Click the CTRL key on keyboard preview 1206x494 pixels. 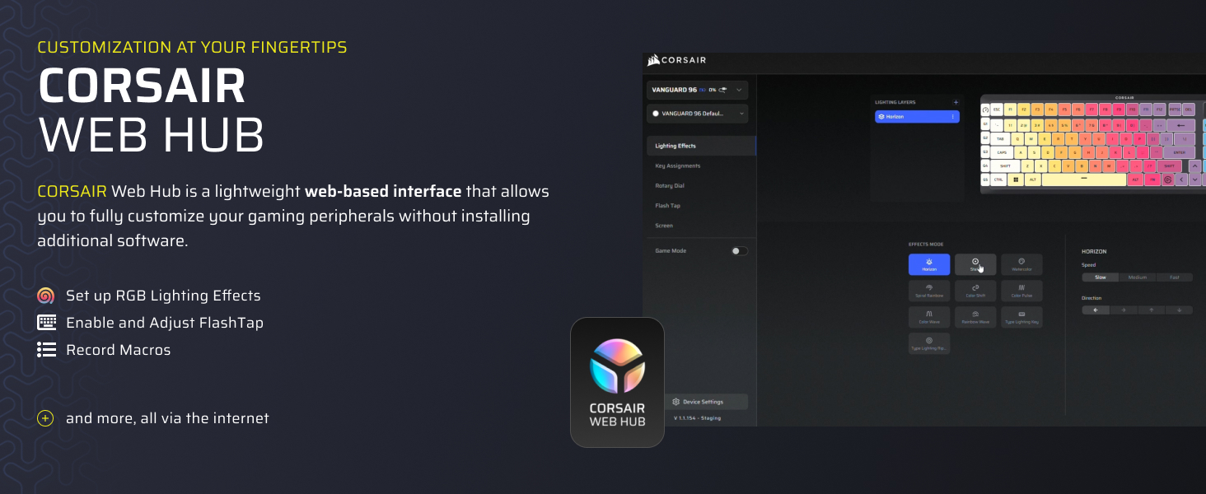[998, 179]
